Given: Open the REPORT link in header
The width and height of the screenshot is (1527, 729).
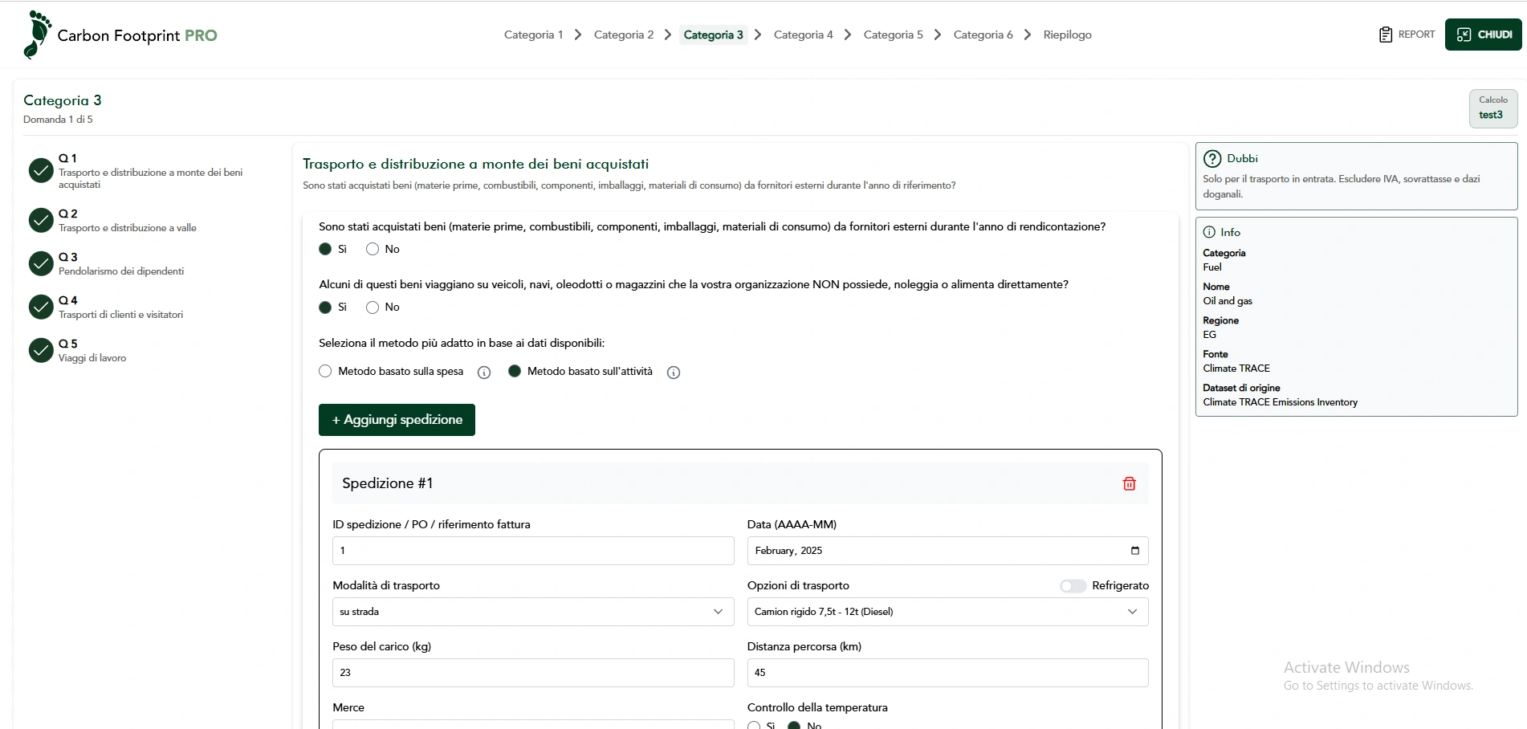Looking at the screenshot, I should [1407, 35].
